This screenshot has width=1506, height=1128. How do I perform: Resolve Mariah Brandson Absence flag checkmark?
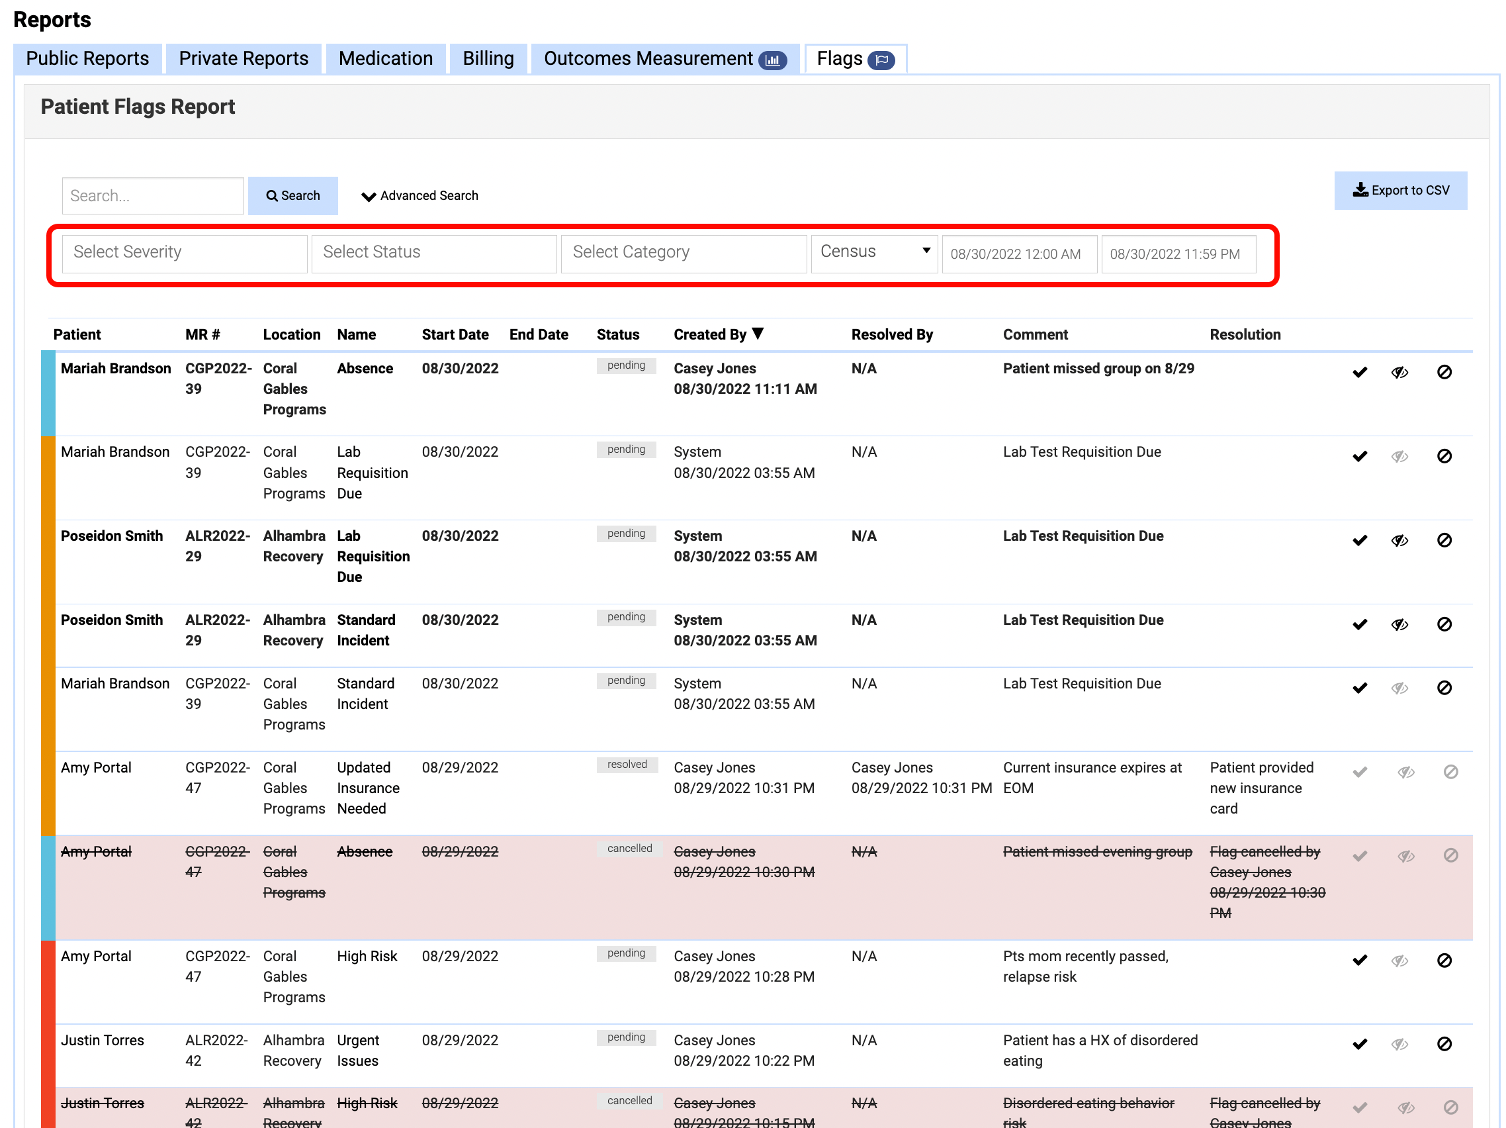1360,372
